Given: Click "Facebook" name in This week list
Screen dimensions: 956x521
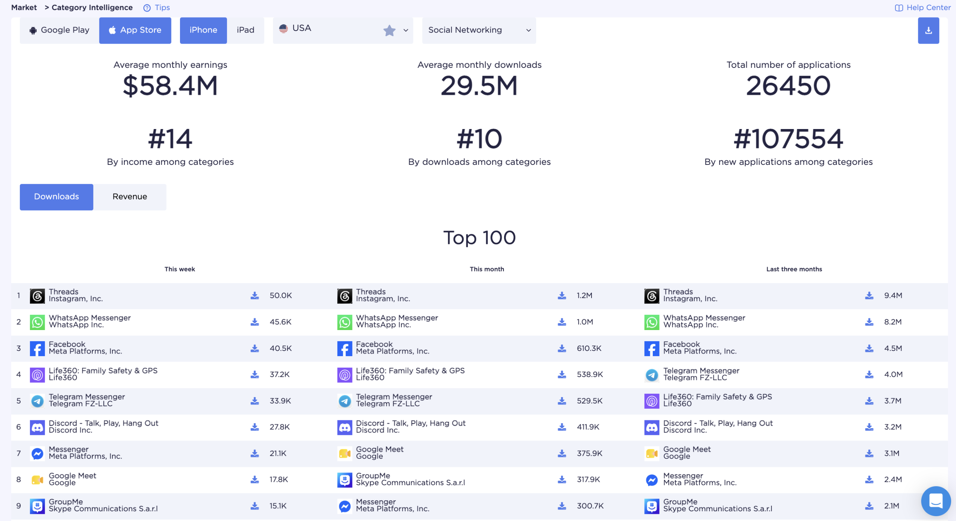Looking at the screenshot, I should click(67, 344).
